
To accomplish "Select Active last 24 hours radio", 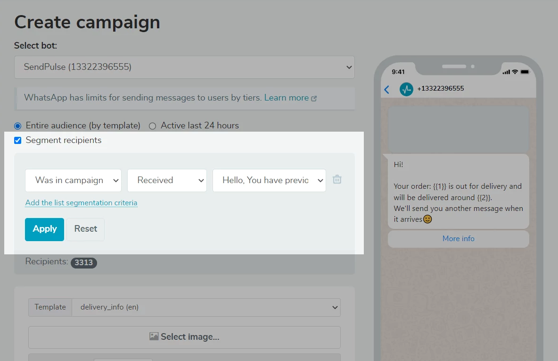I will (152, 126).
